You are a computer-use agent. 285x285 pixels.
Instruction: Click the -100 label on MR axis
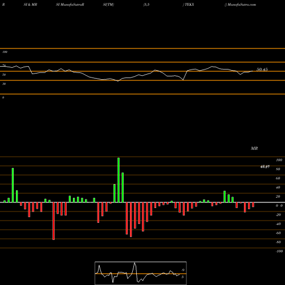pyautogui.click(x=279, y=251)
